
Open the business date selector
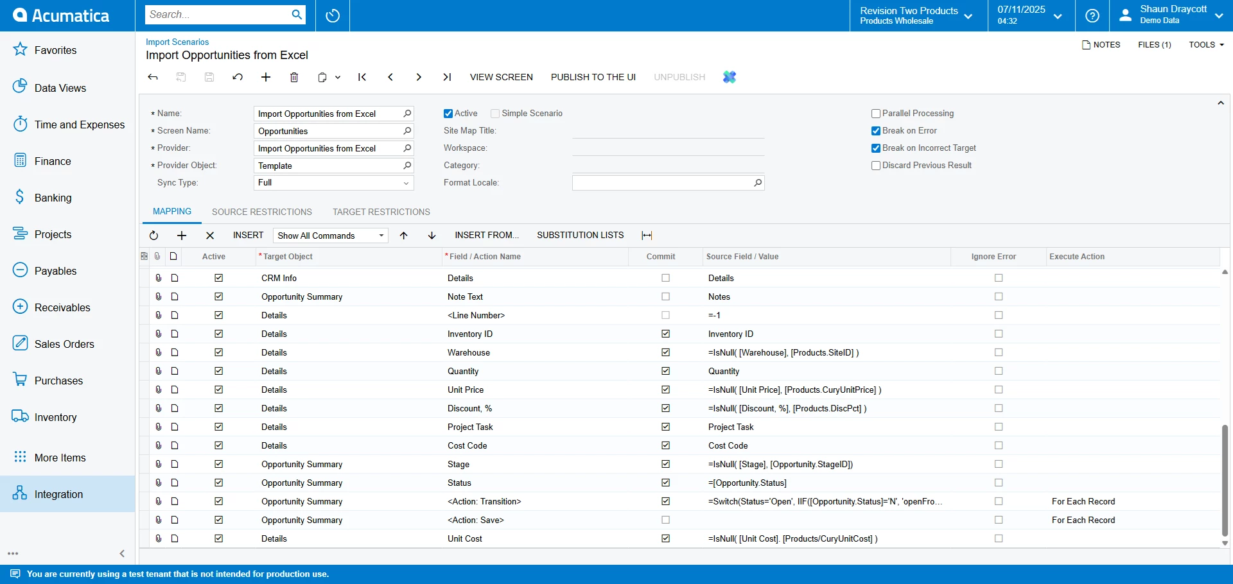tap(1030, 15)
